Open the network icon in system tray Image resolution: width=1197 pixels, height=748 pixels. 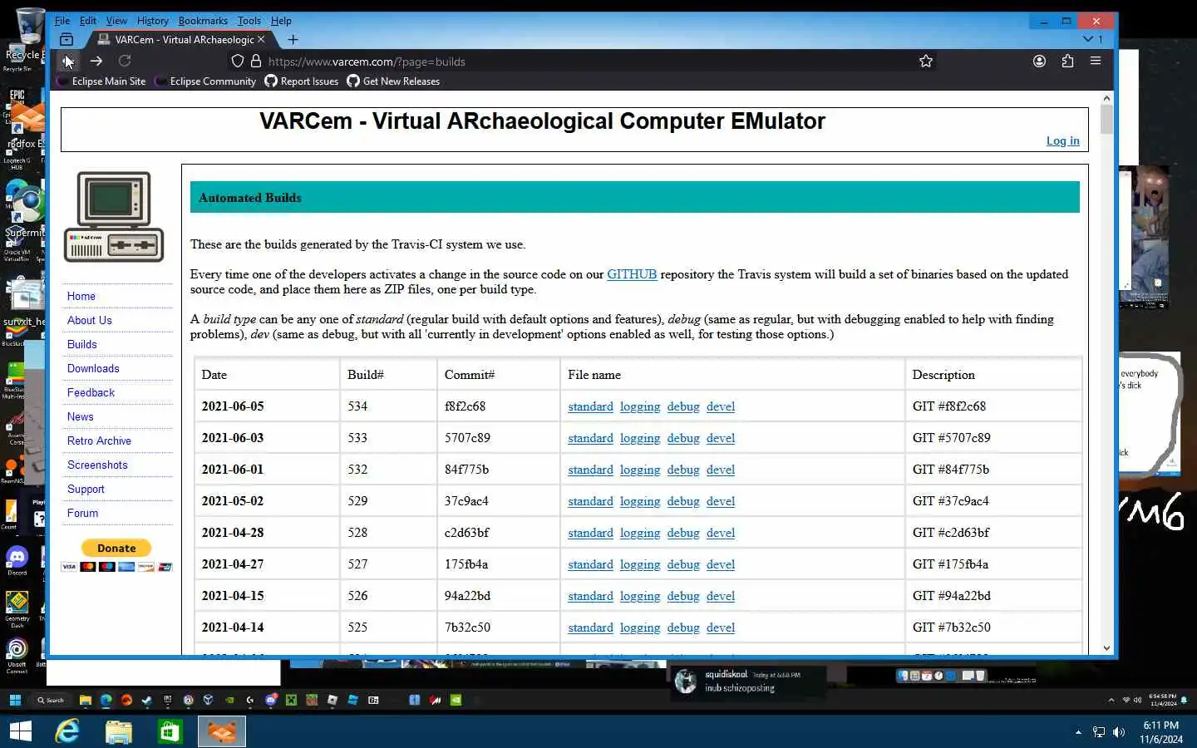click(1099, 732)
